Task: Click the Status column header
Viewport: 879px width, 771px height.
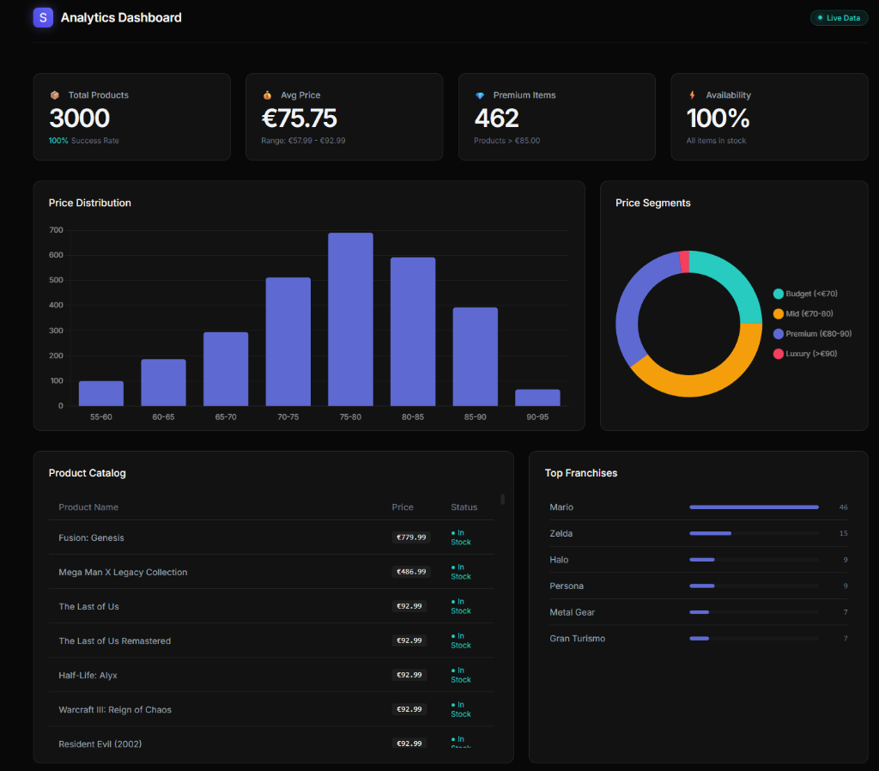Action: 464,507
